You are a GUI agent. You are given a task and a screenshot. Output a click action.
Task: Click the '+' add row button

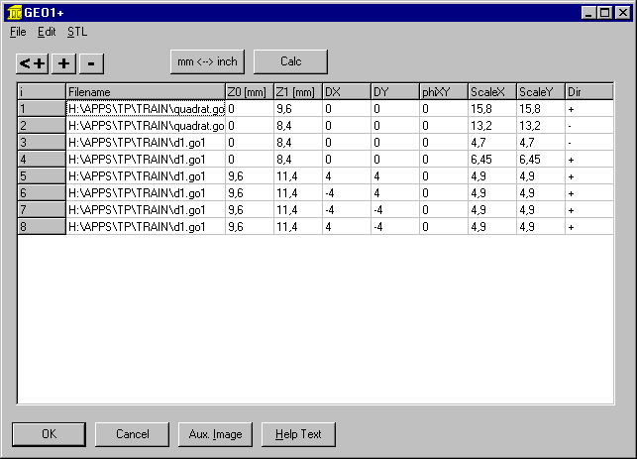point(63,62)
